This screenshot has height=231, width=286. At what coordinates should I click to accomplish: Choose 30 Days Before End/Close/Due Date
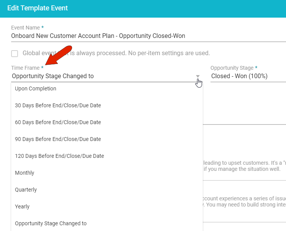(x=58, y=105)
